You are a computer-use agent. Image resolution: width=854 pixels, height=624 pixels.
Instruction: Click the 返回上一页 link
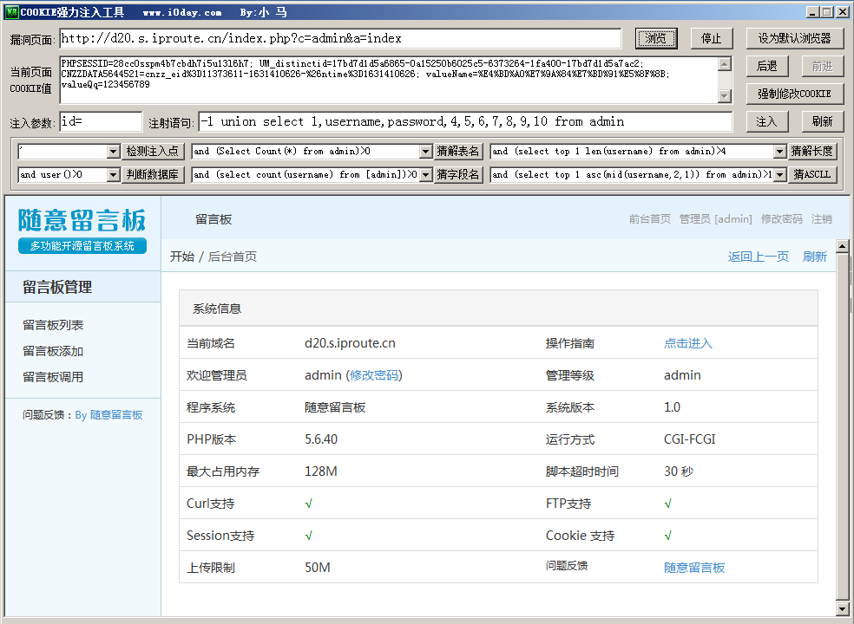pyautogui.click(x=758, y=257)
